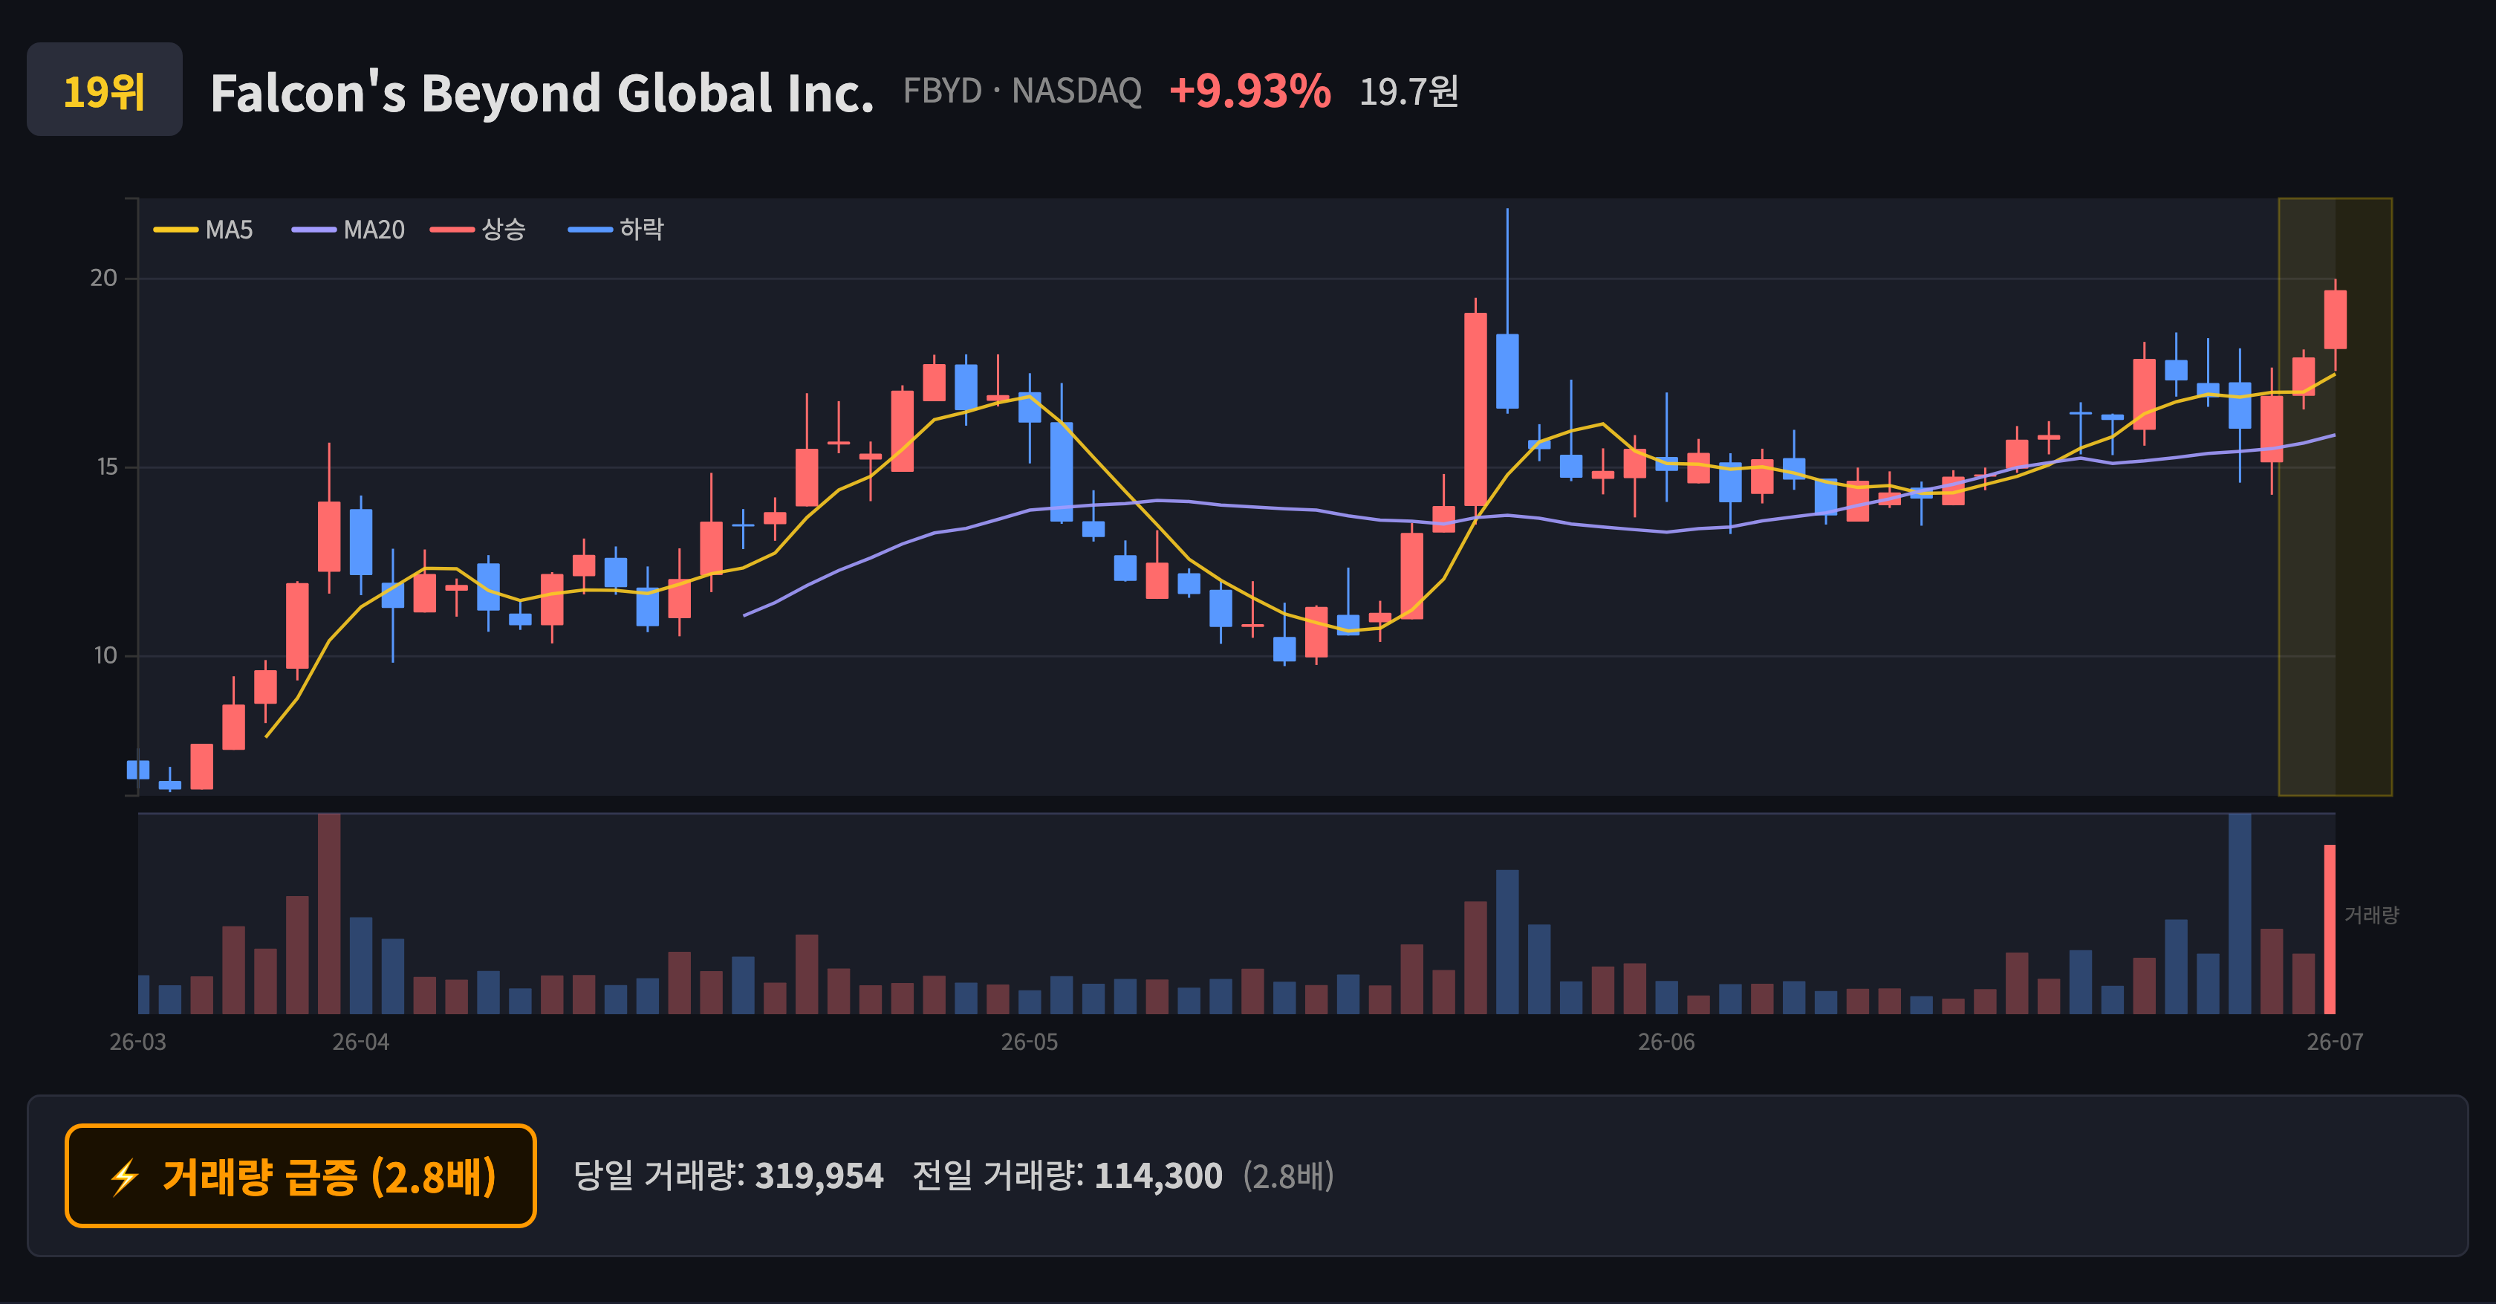Click the x-axis label 26-03
Screen dimensions: 2496x1304
pos(137,1042)
